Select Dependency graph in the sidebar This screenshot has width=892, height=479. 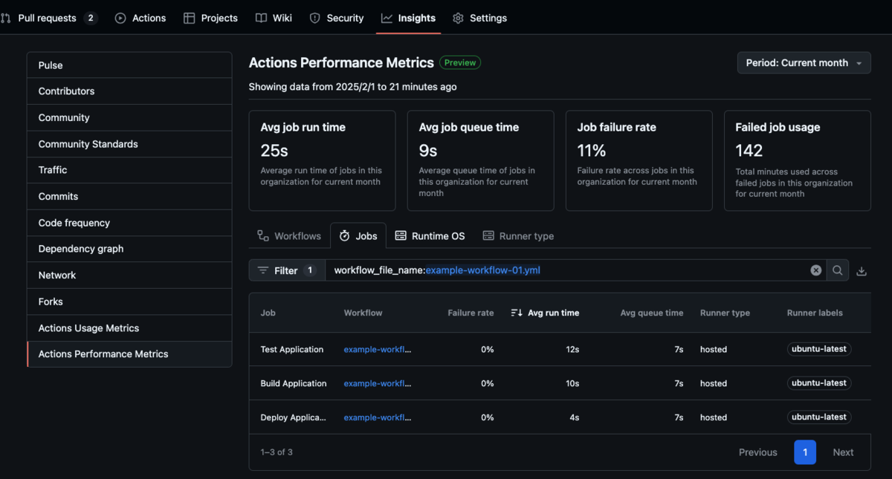click(x=129, y=249)
